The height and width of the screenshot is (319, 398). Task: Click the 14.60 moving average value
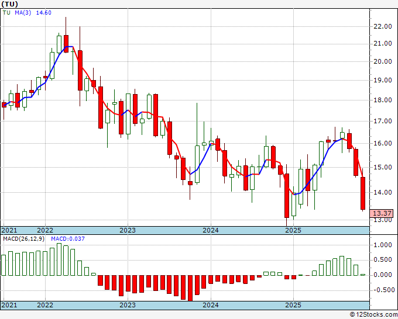(x=44, y=13)
